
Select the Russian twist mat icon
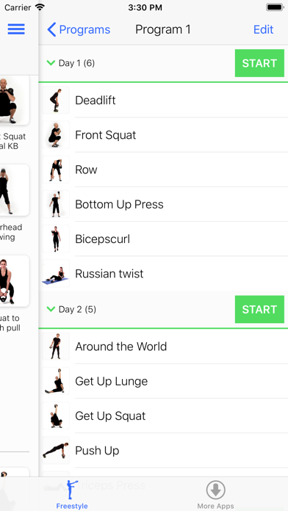[56, 273]
